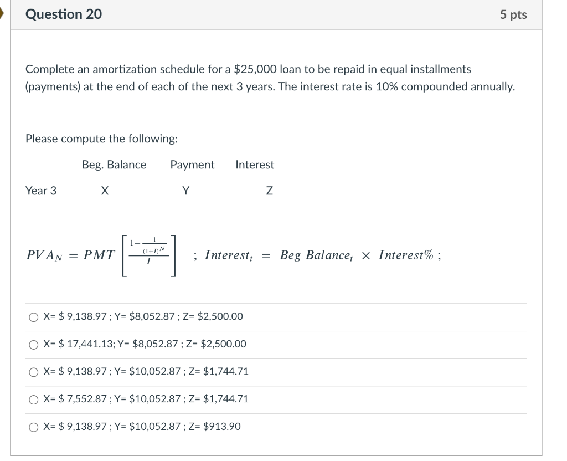Click the Payment column header
Image resolution: width=567 pixels, height=461 pixels.
coord(192,165)
